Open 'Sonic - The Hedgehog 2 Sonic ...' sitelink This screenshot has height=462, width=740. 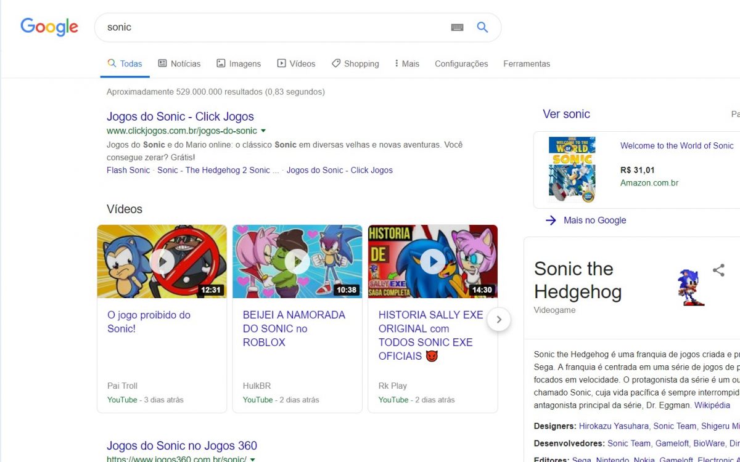point(218,170)
